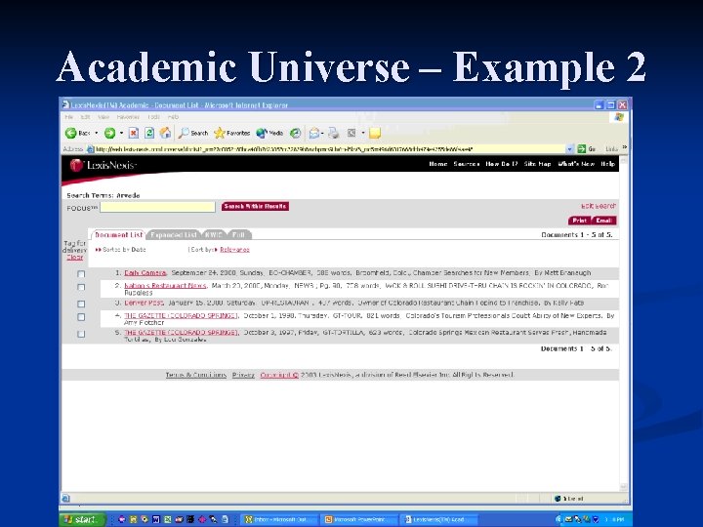The height and width of the screenshot is (527, 703).
Task: Go to browser Home page icon
Action: click(x=165, y=133)
